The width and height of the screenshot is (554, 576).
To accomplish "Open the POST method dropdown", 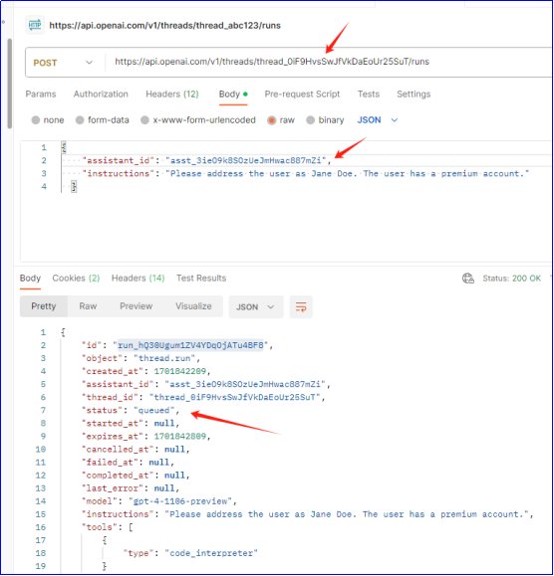I will coord(63,63).
